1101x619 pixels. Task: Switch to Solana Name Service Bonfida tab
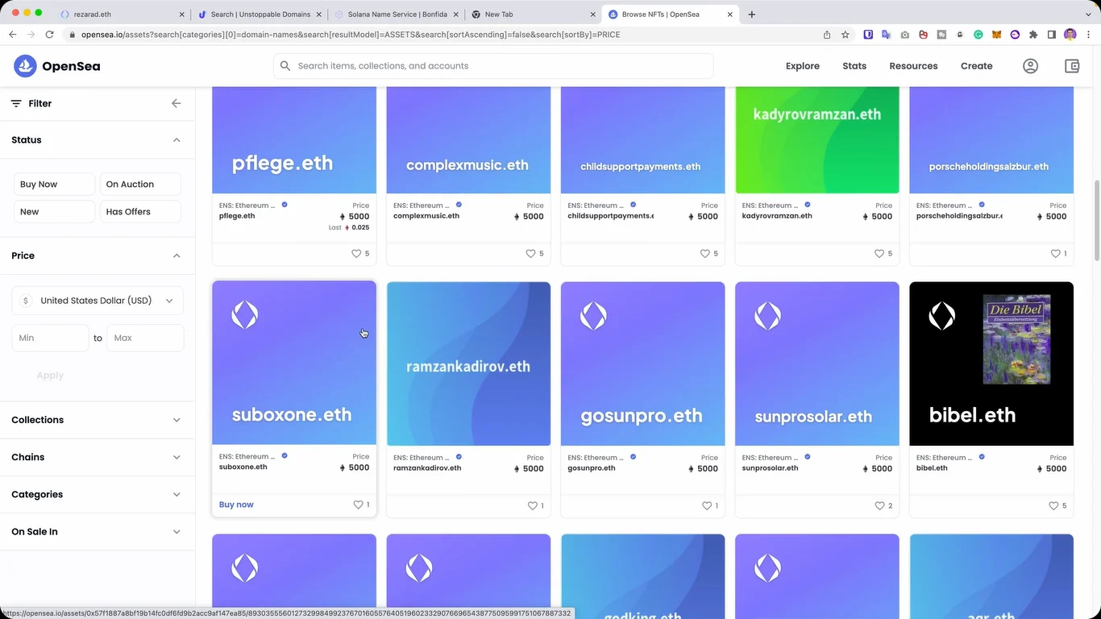(x=397, y=14)
